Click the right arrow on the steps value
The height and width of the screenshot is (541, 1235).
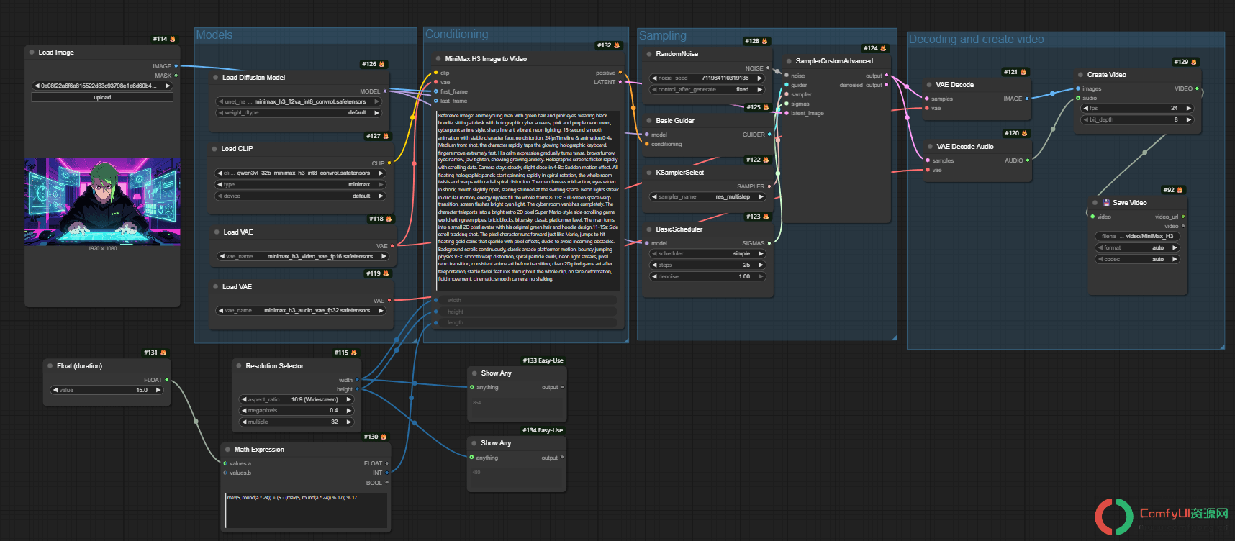761,265
